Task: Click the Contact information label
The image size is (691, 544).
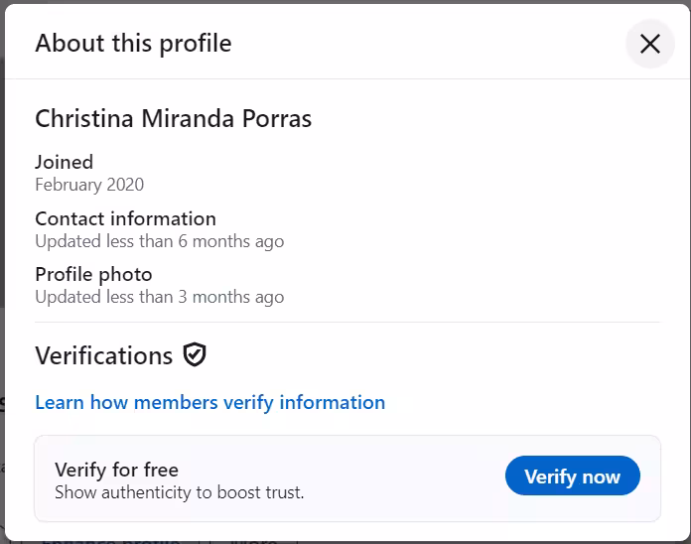Action: pyautogui.click(x=125, y=218)
